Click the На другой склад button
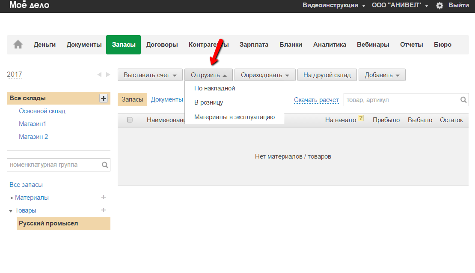The height and width of the screenshot is (273, 475). coord(327,75)
